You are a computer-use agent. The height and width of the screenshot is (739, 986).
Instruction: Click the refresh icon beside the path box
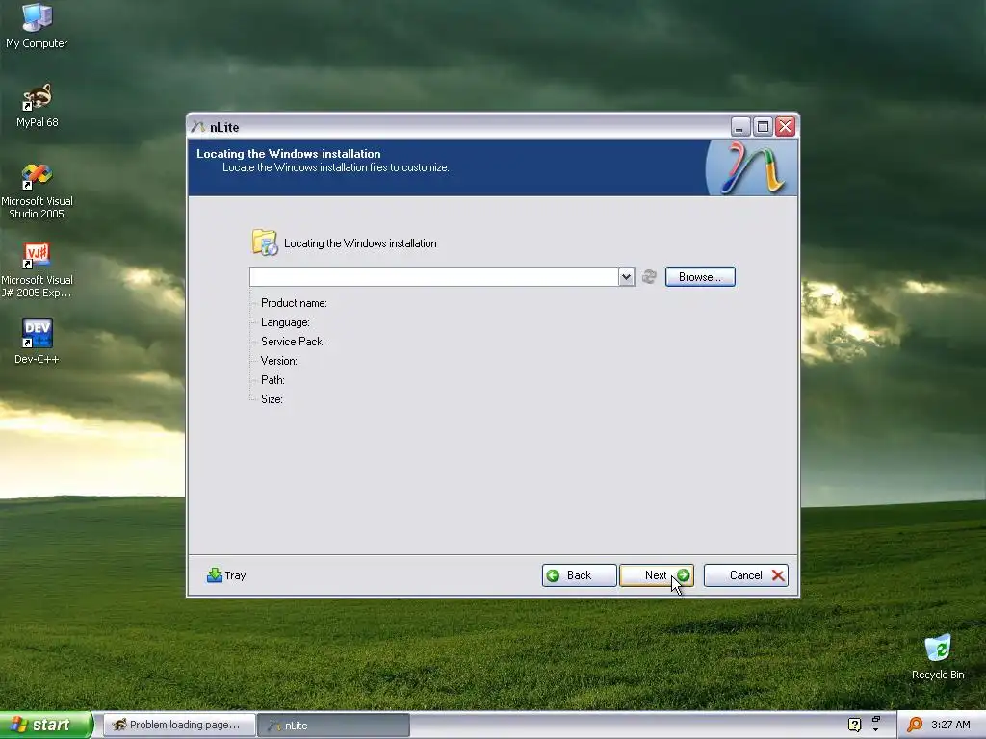[x=649, y=276]
